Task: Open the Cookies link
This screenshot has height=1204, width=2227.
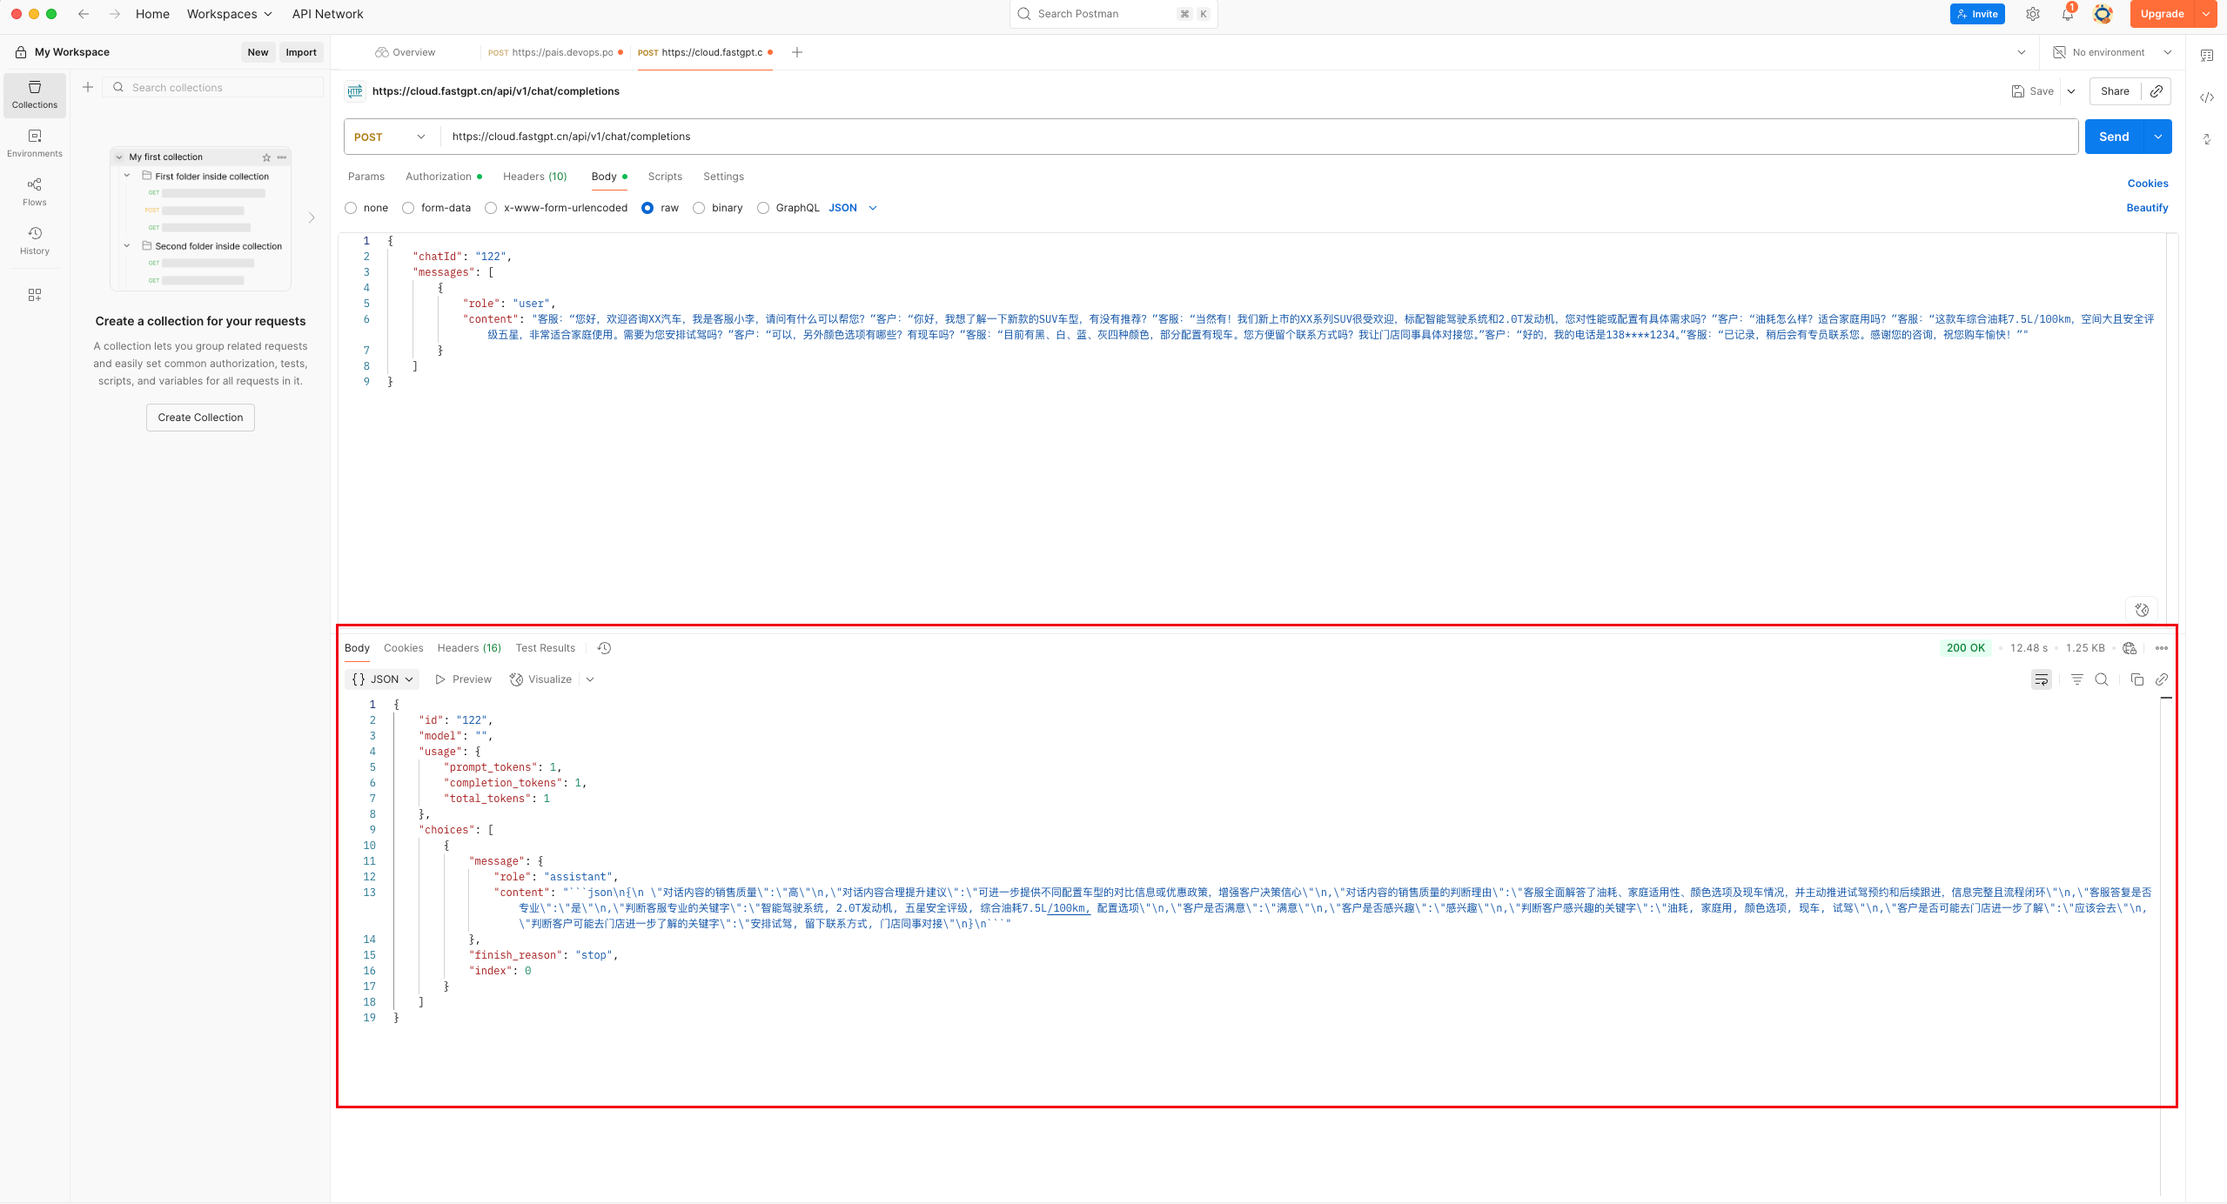Action: point(2148,184)
